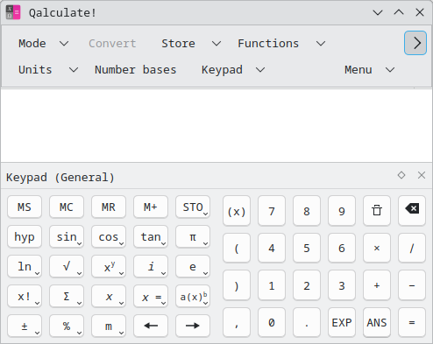
Task: Click the digit 4 key
Action: pos(272,248)
